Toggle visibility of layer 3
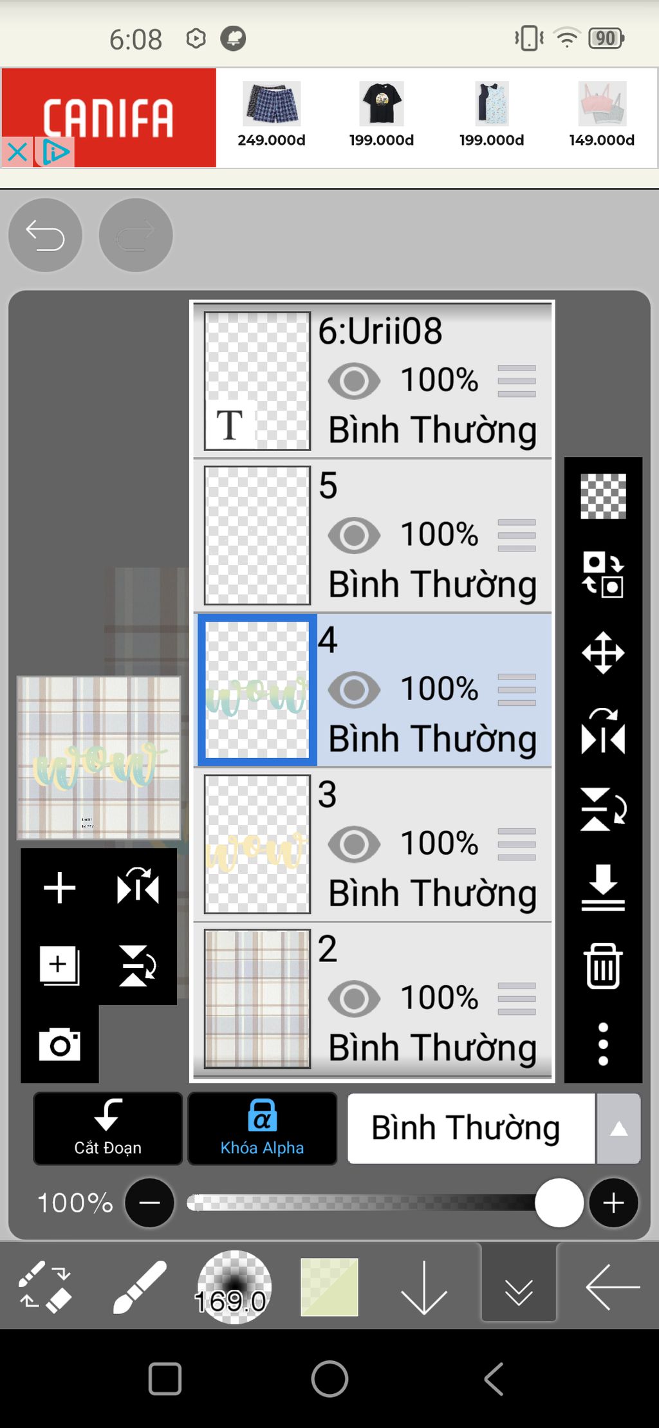 point(354,844)
